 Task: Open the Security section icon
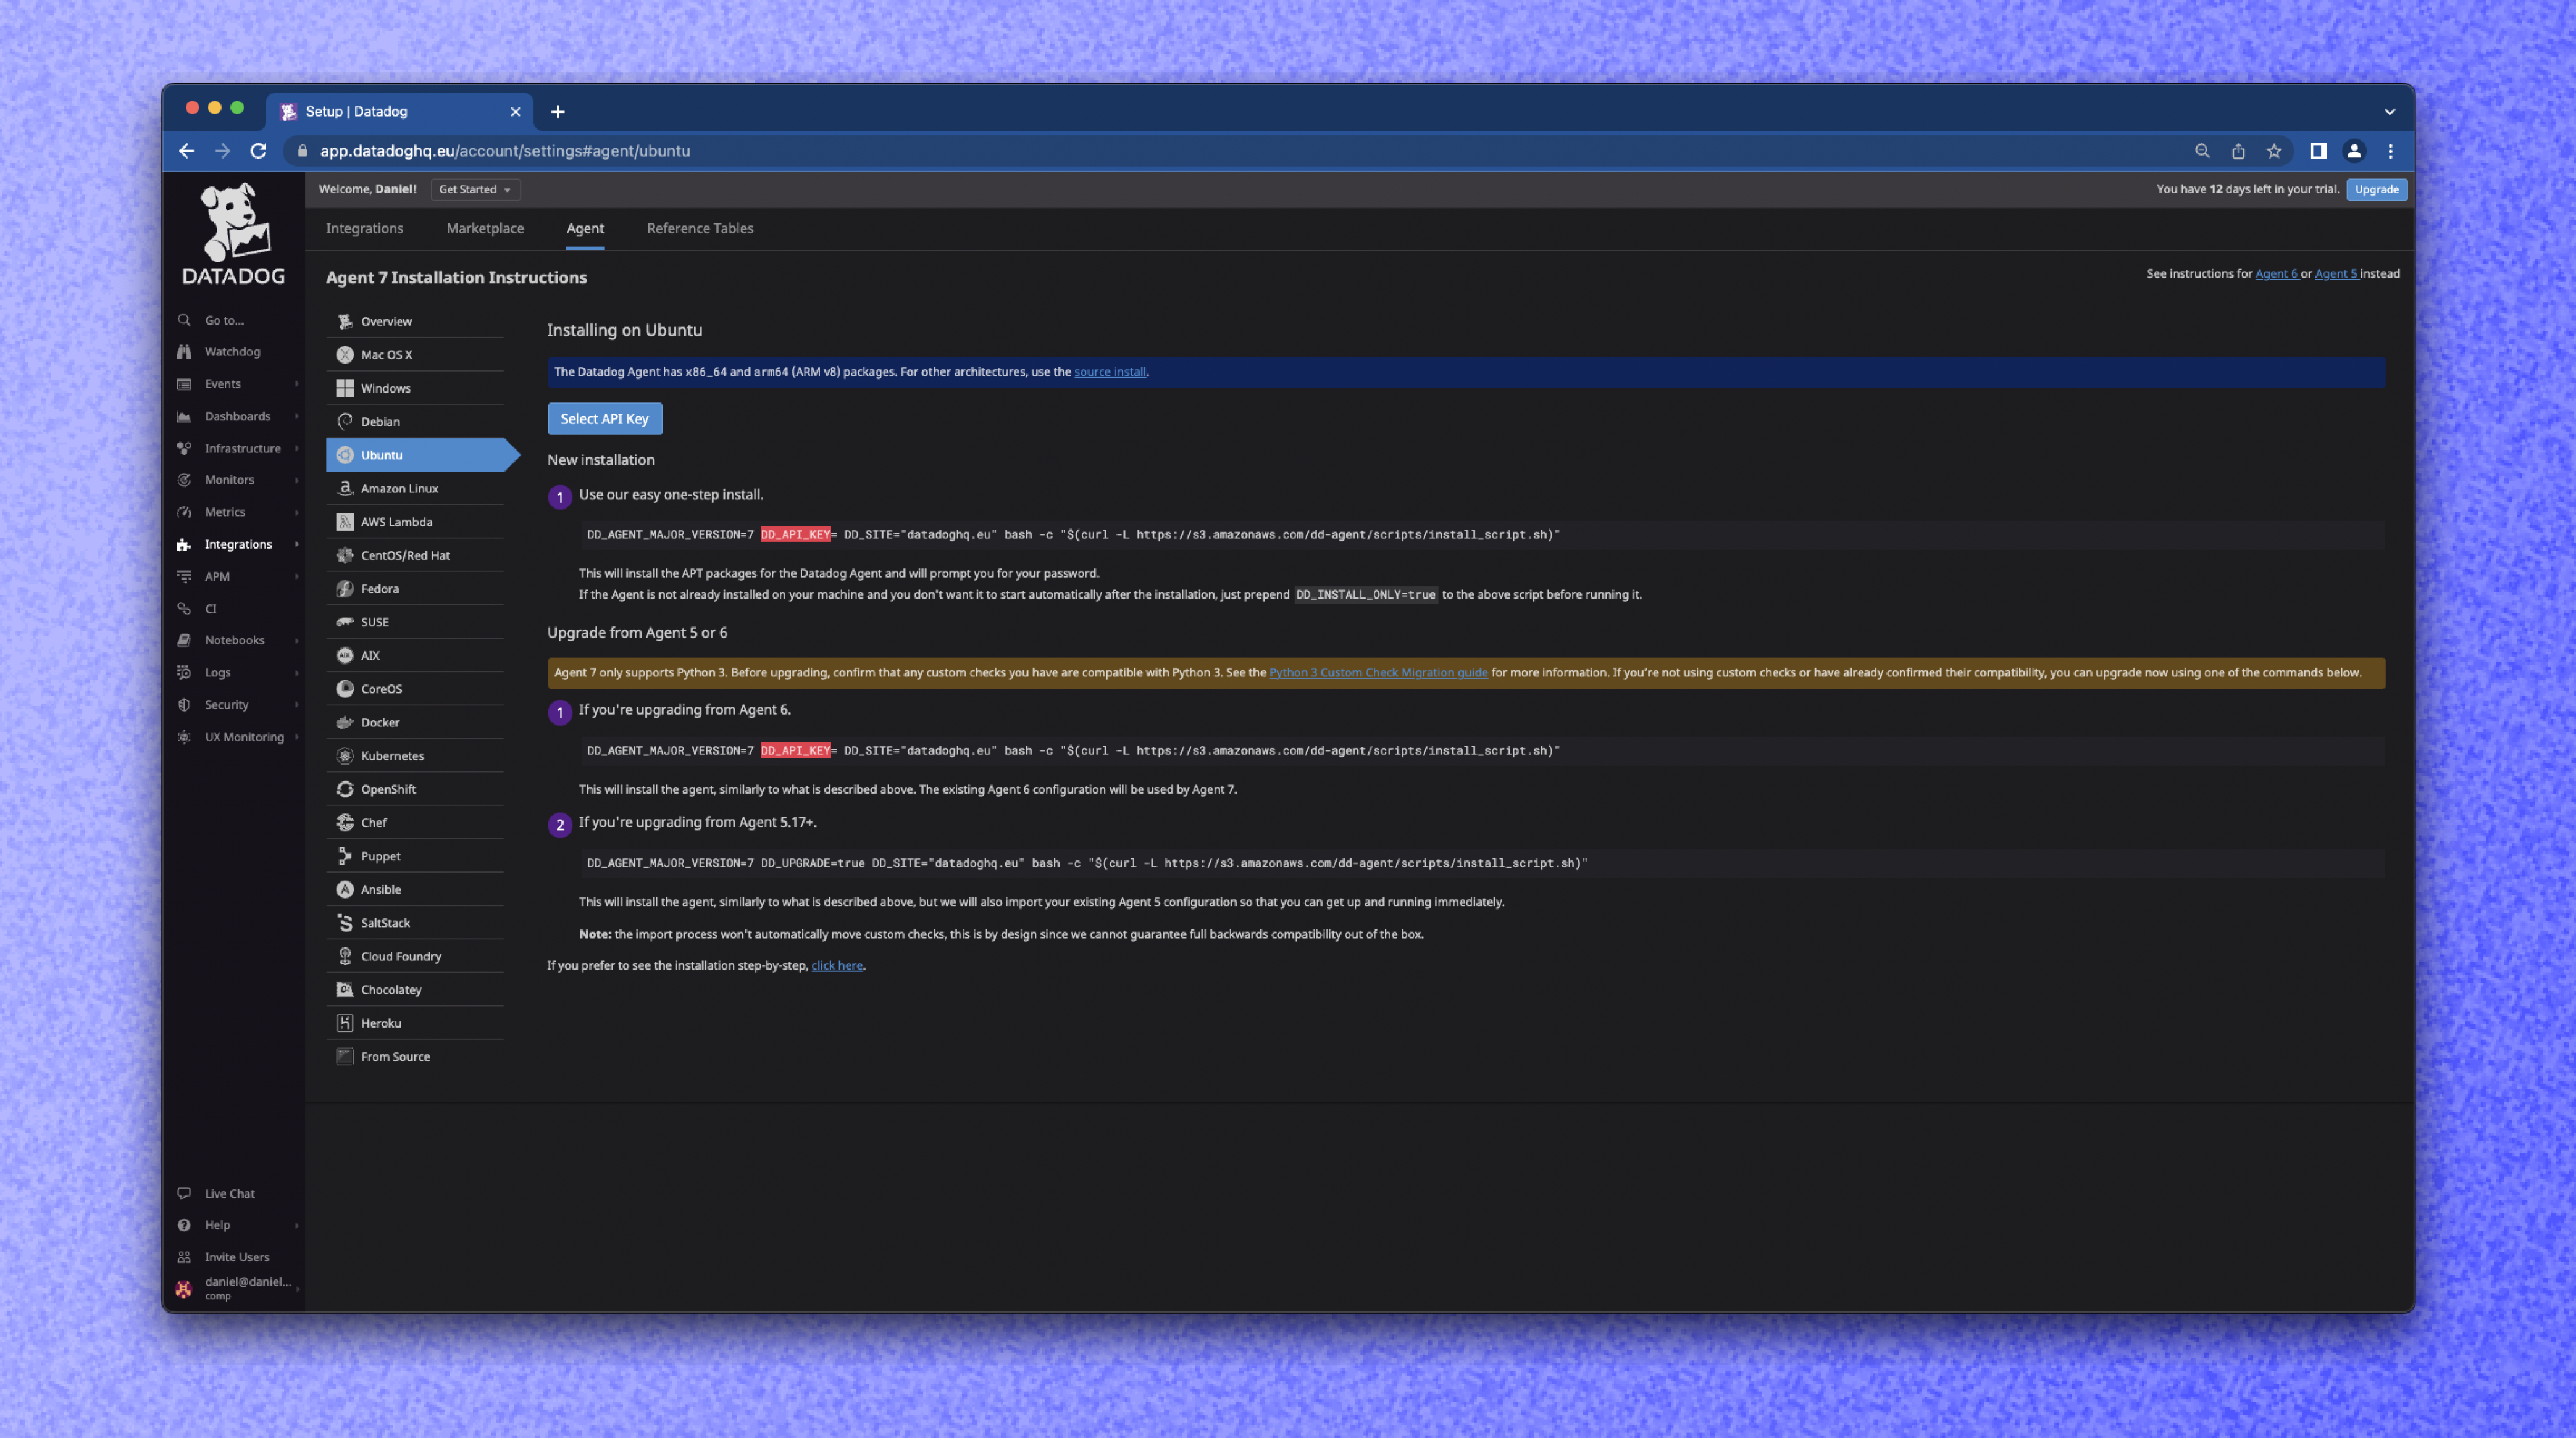[x=184, y=705]
